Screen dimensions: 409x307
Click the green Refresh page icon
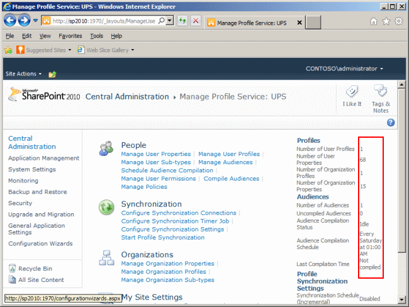coord(182,21)
